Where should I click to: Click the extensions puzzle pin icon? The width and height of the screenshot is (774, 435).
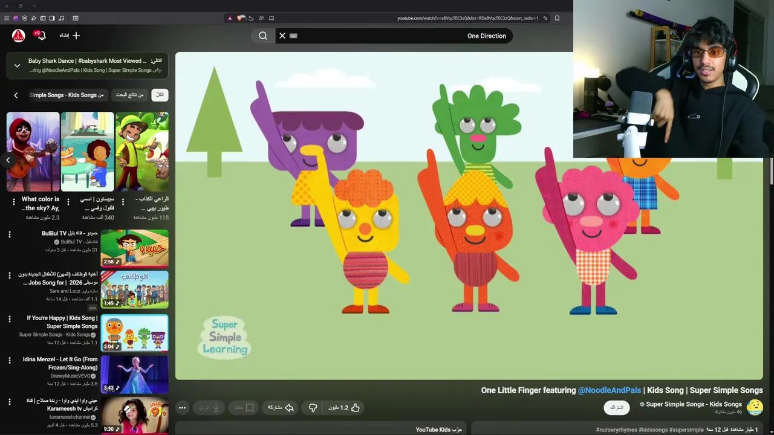34,18
